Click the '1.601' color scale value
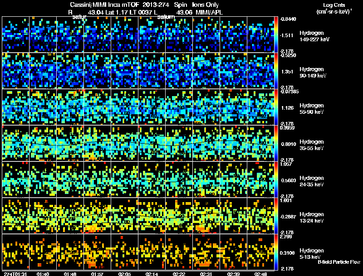 pyautogui.click(x=286, y=200)
